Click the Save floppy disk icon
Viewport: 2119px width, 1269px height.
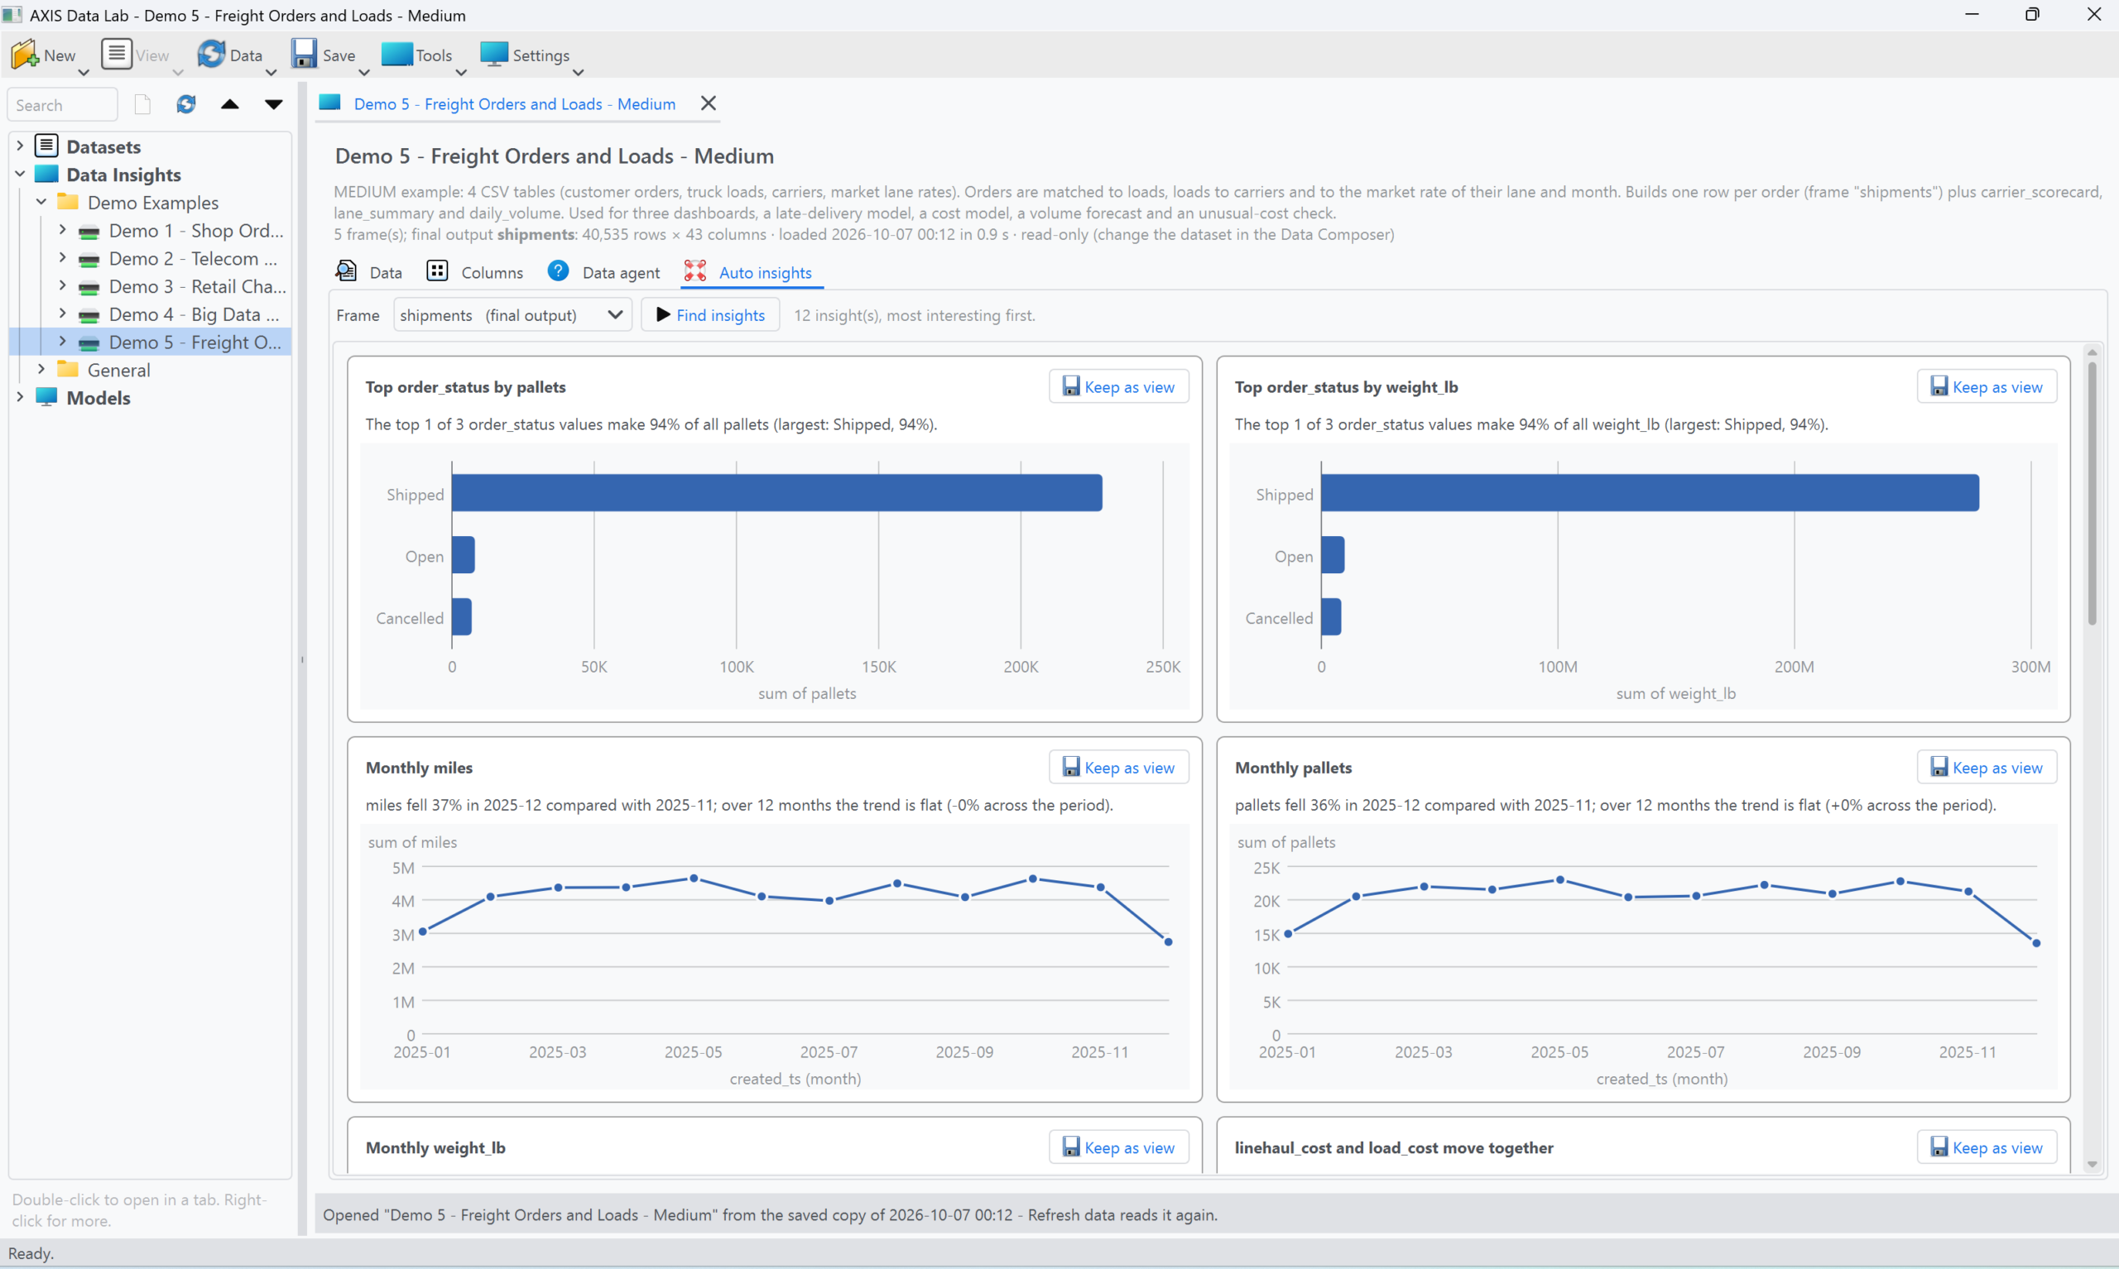pos(304,54)
